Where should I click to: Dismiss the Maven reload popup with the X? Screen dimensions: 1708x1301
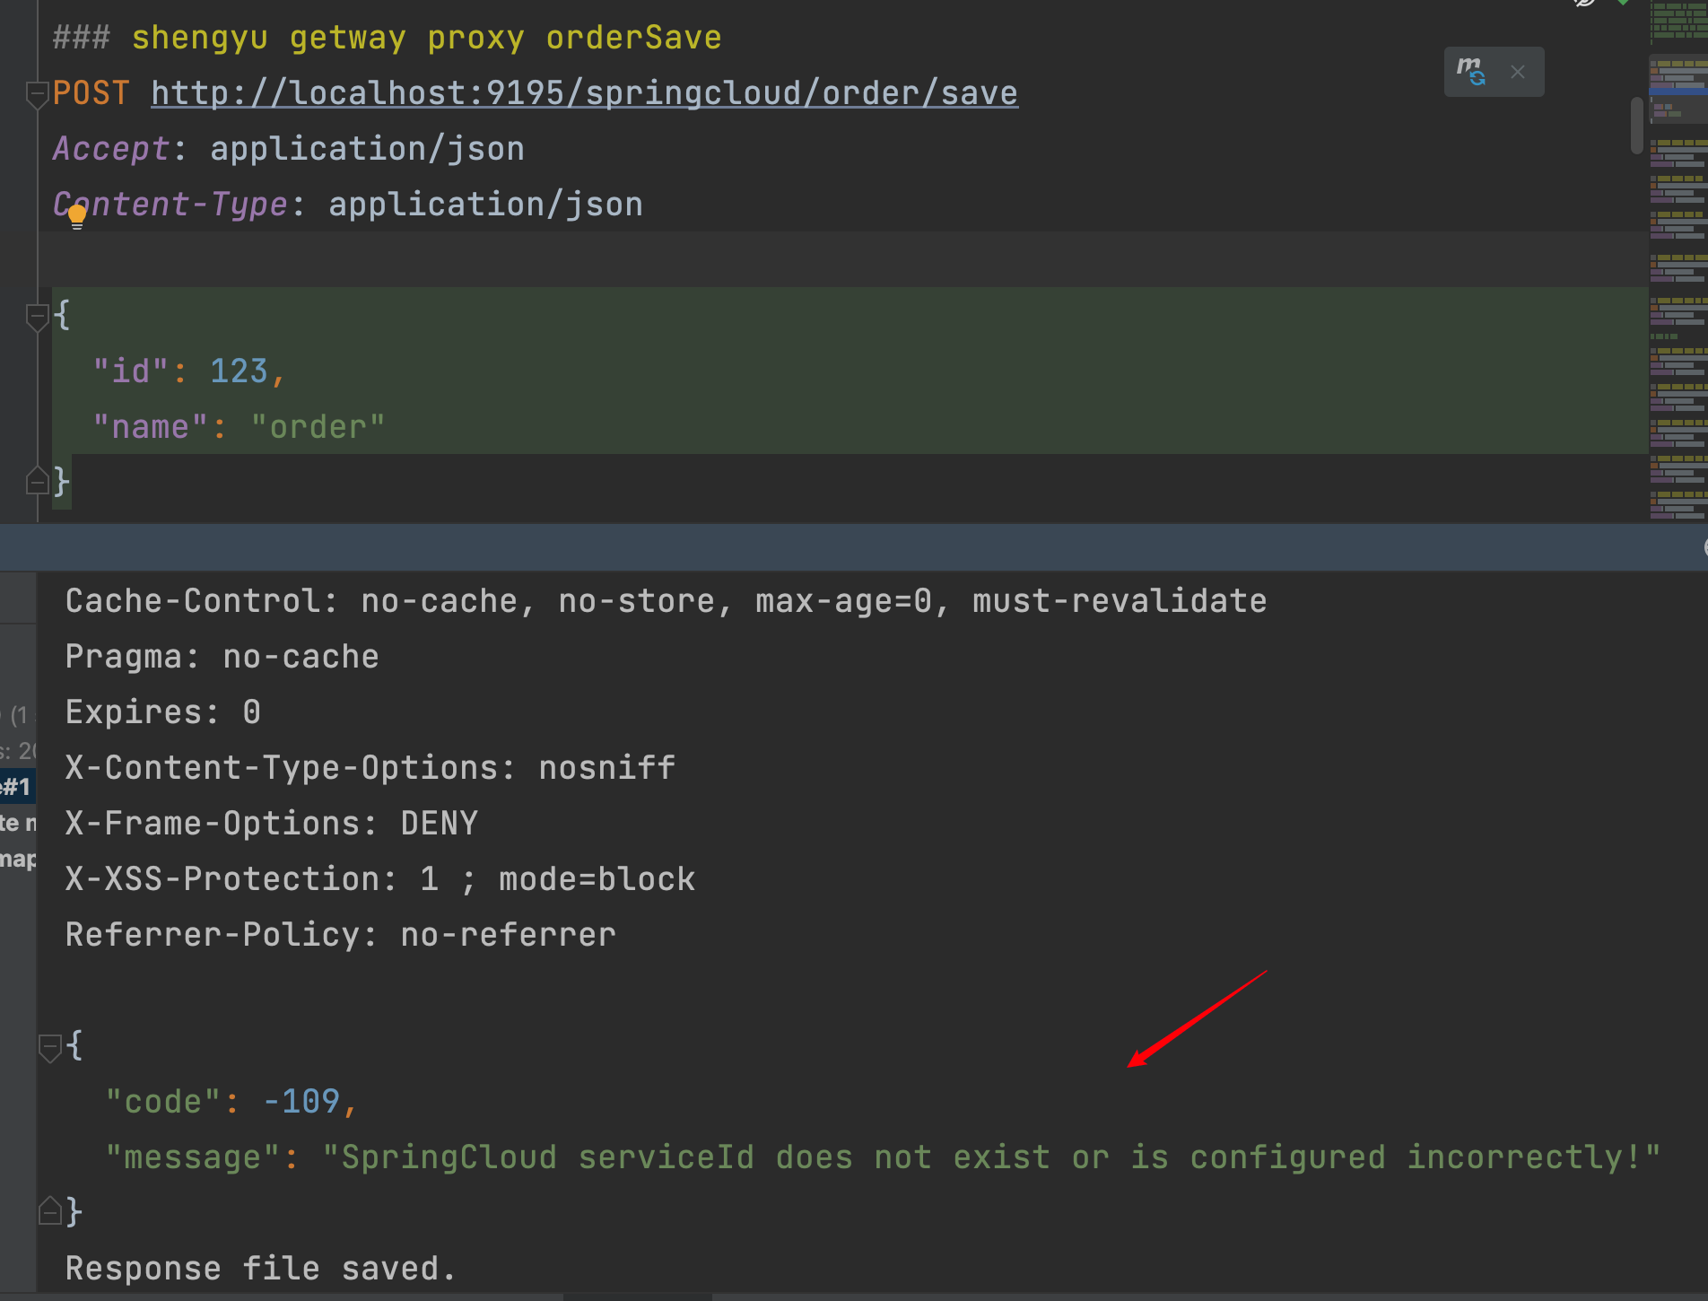[x=1518, y=72]
